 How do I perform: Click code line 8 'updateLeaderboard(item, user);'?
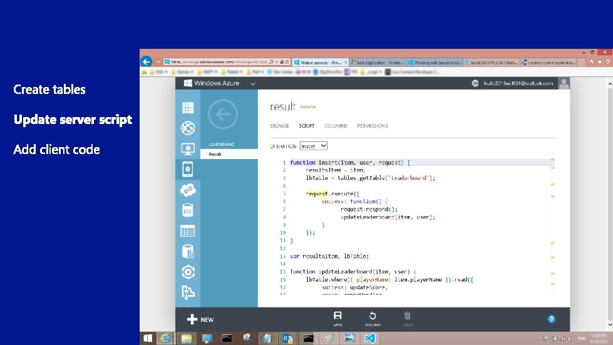click(388, 217)
